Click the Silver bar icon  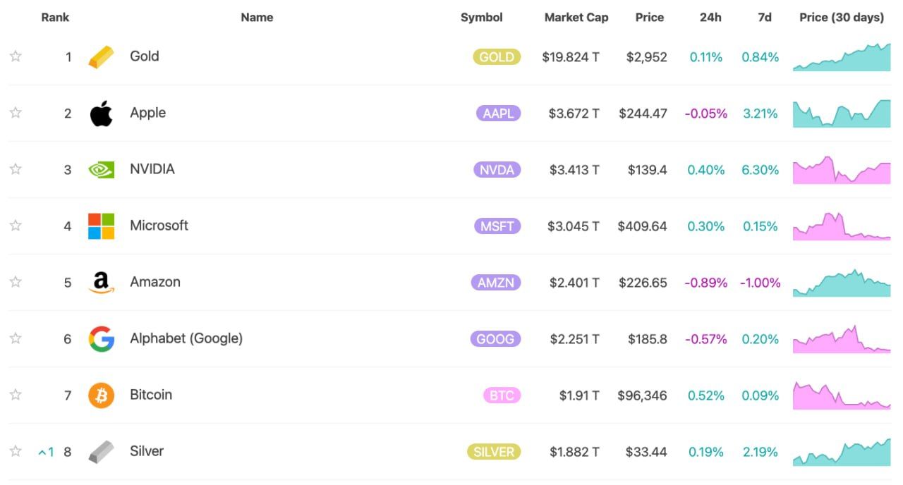[101, 452]
